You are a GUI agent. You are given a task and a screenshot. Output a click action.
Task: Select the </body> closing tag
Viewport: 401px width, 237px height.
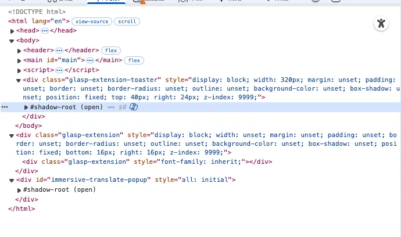click(28, 126)
